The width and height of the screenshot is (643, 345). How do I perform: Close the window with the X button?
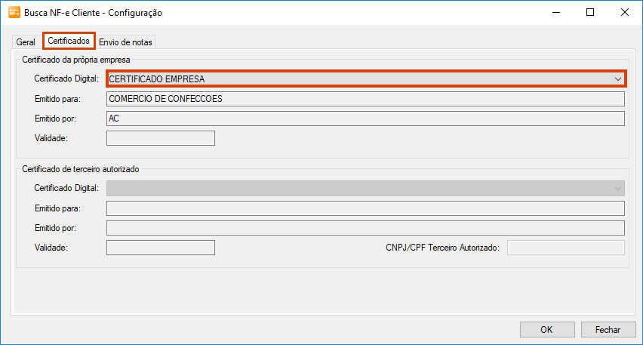[625, 13]
